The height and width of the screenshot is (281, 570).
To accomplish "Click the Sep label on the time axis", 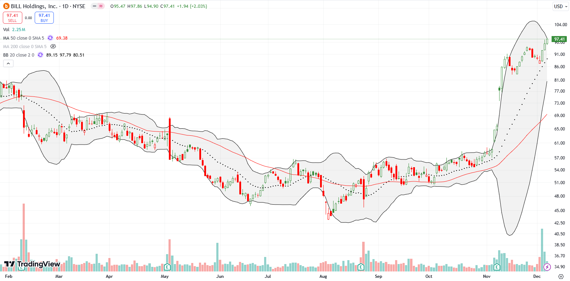I will pyautogui.click(x=378, y=276).
